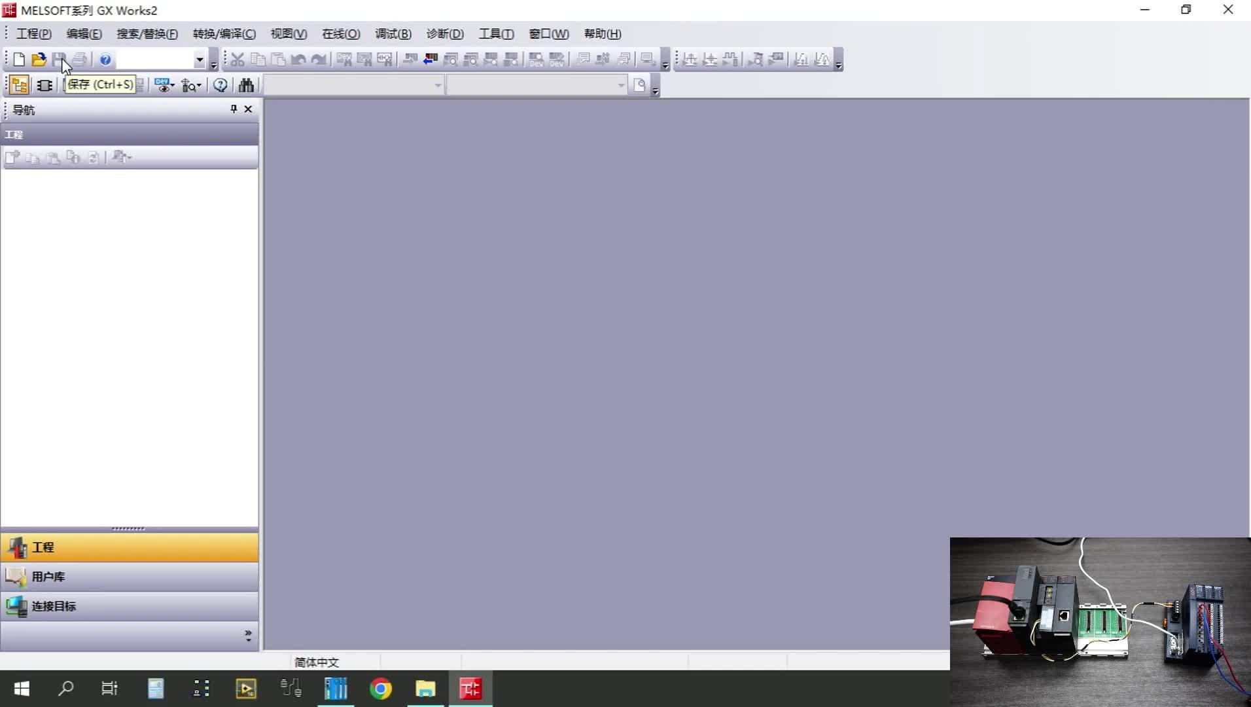Click the Redo arrow icon
The image size is (1251, 707).
tap(319, 60)
